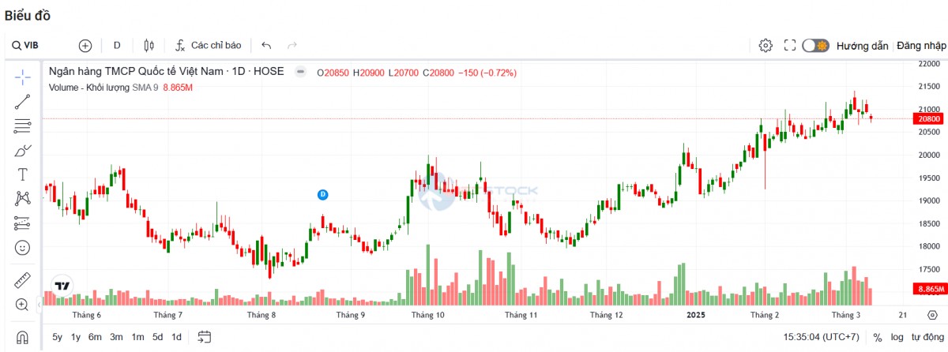Click the TradingView logo
Screen dimensions: 948x352
(x=62, y=287)
